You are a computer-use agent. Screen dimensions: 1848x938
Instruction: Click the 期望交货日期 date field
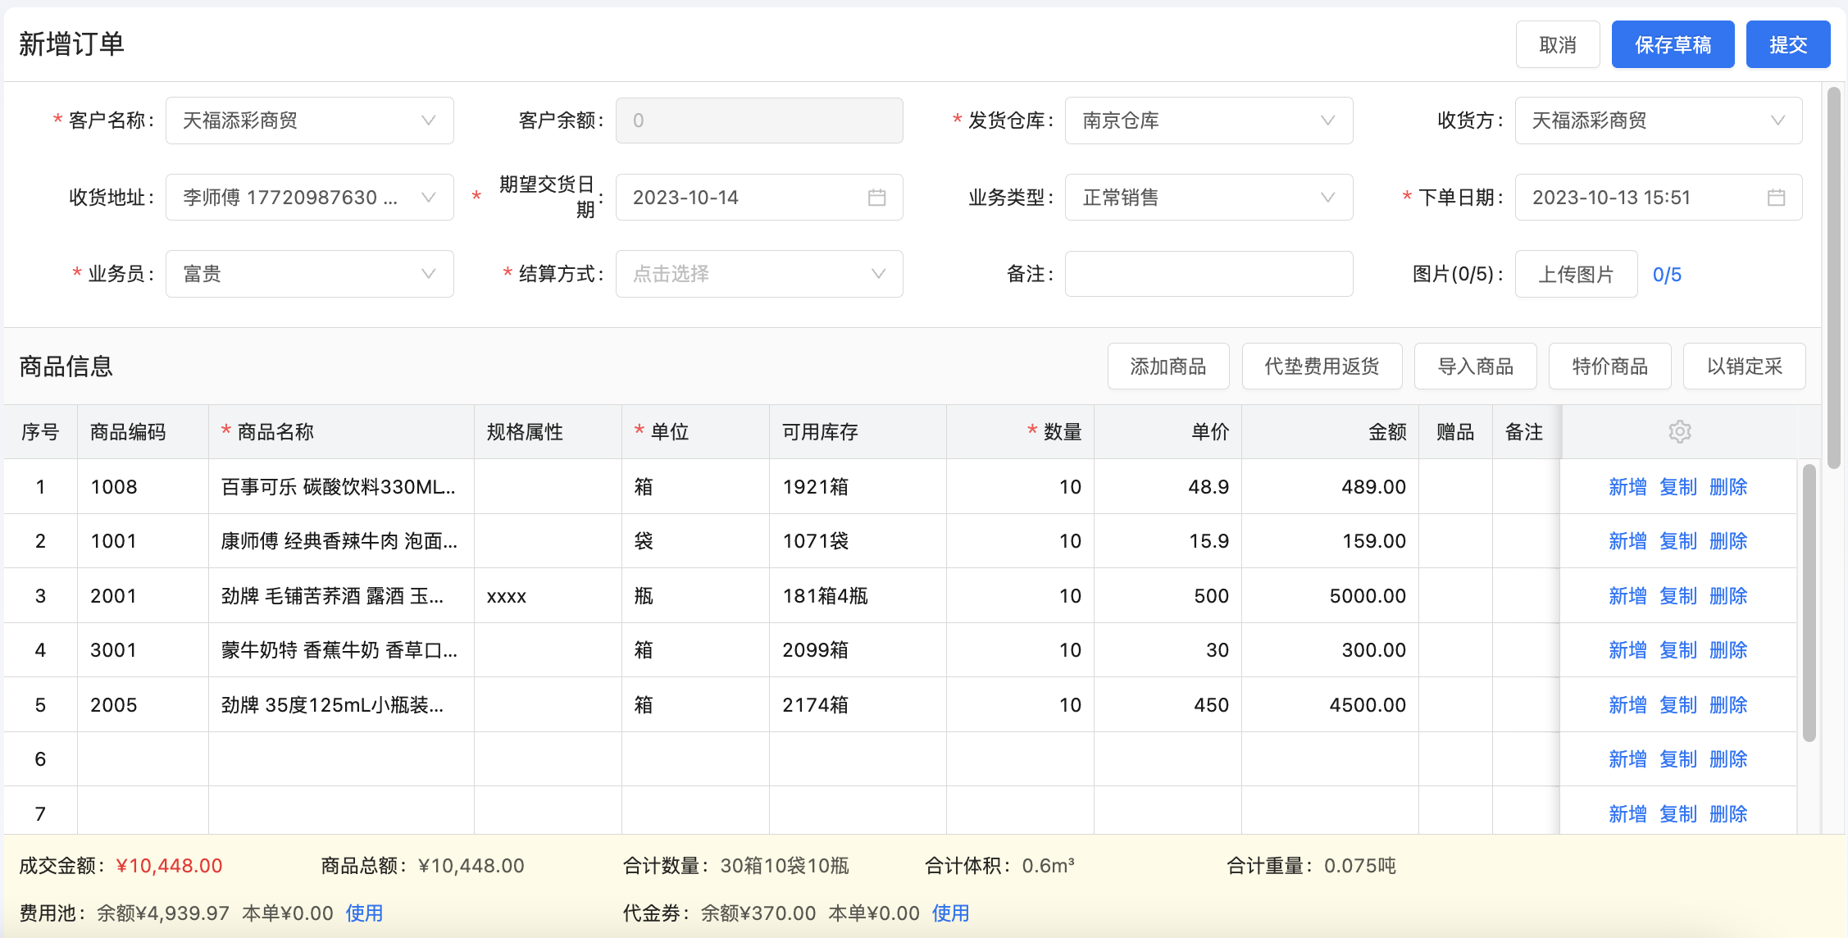[x=759, y=198]
